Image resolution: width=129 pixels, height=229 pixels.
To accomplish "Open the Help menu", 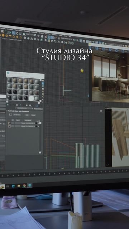I will (70, 36).
